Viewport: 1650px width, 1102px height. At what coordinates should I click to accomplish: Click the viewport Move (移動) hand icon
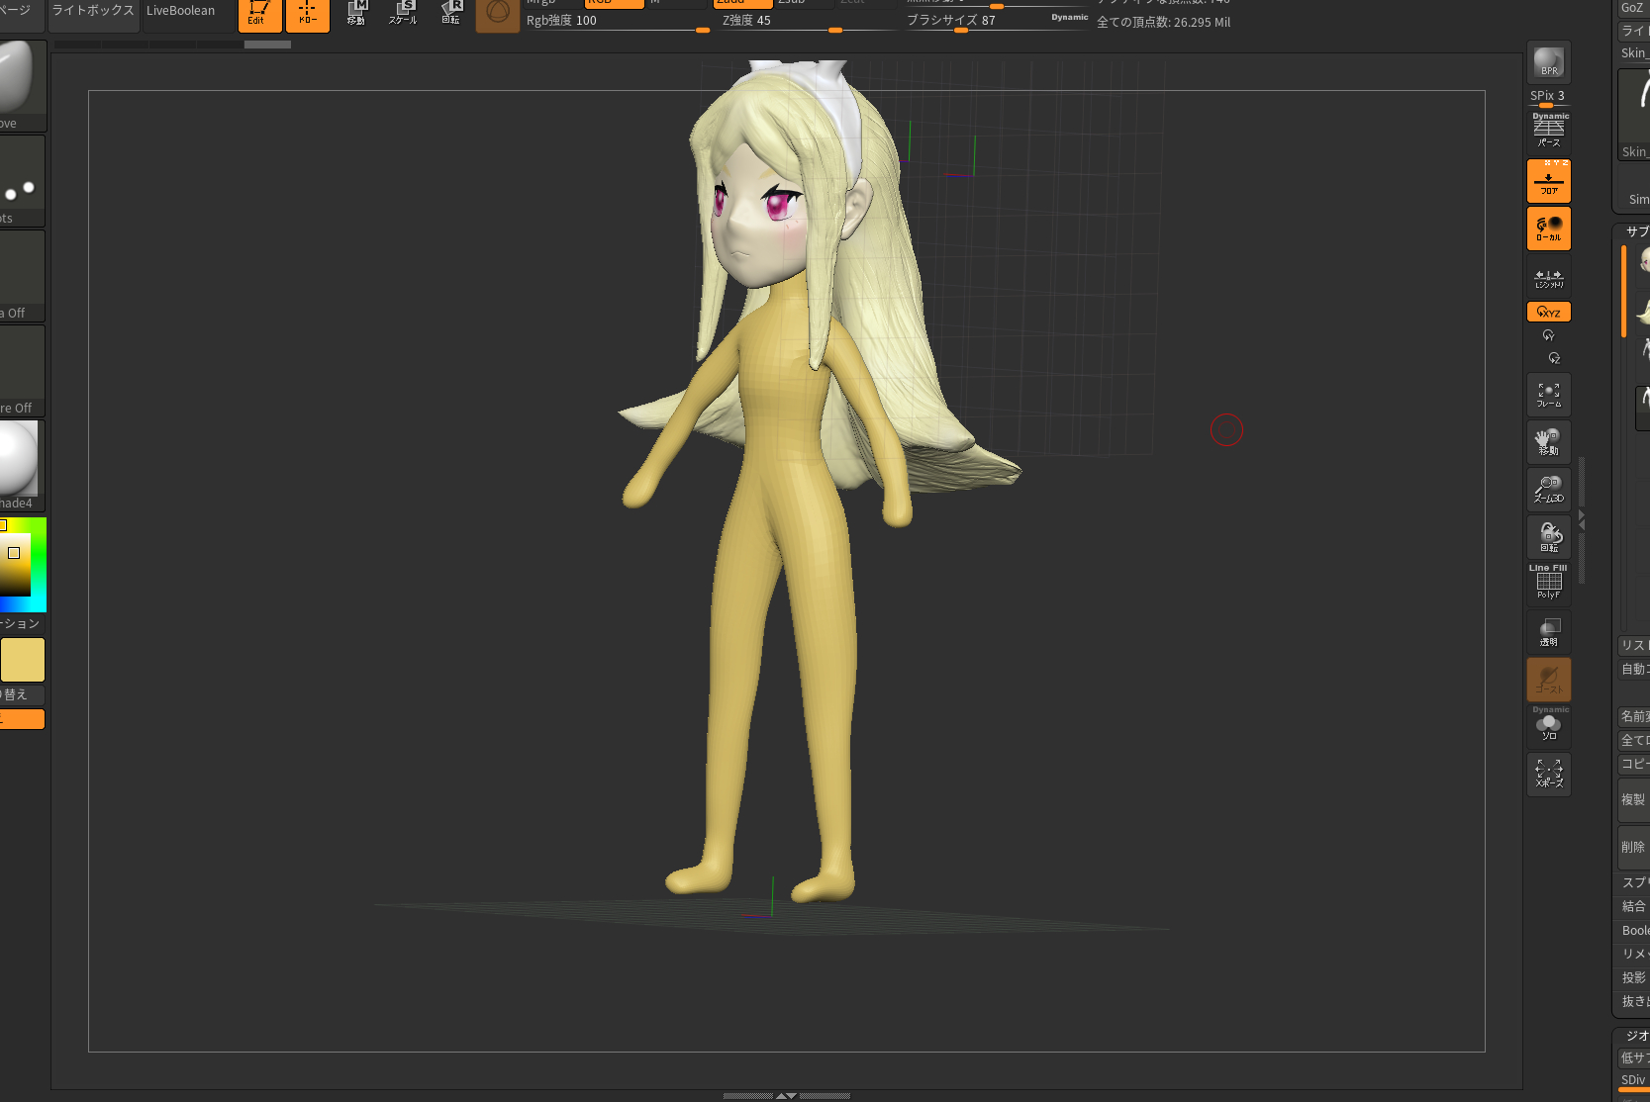coord(1549,442)
